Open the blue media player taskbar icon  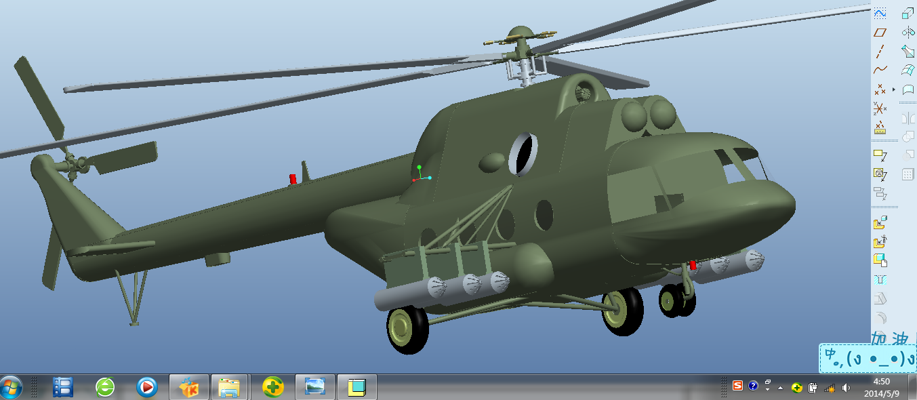(146, 387)
